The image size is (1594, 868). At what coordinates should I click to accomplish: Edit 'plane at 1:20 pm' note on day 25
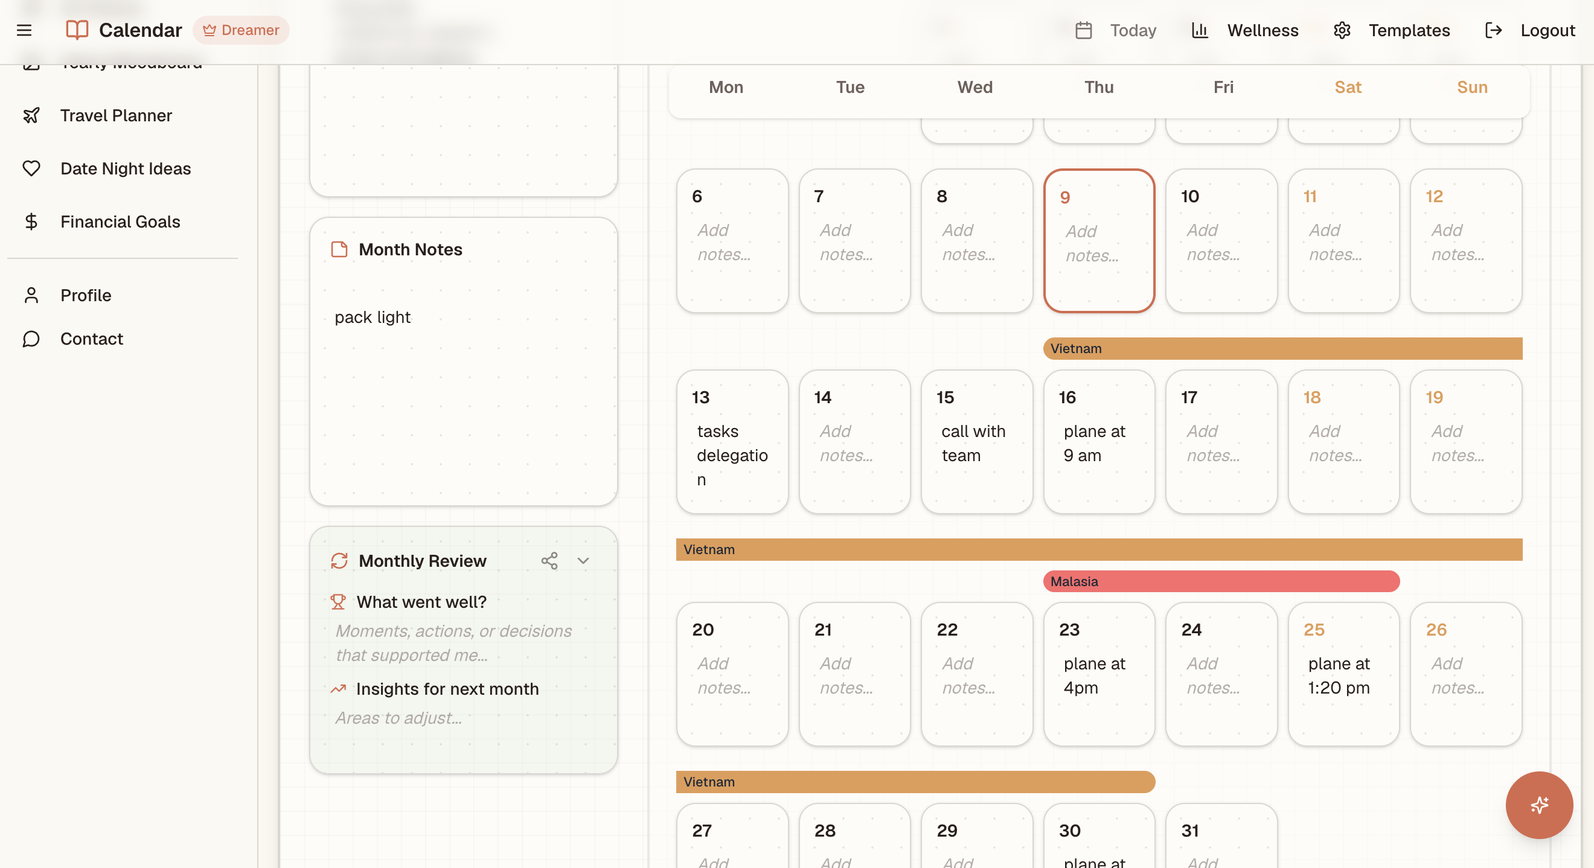click(x=1343, y=675)
